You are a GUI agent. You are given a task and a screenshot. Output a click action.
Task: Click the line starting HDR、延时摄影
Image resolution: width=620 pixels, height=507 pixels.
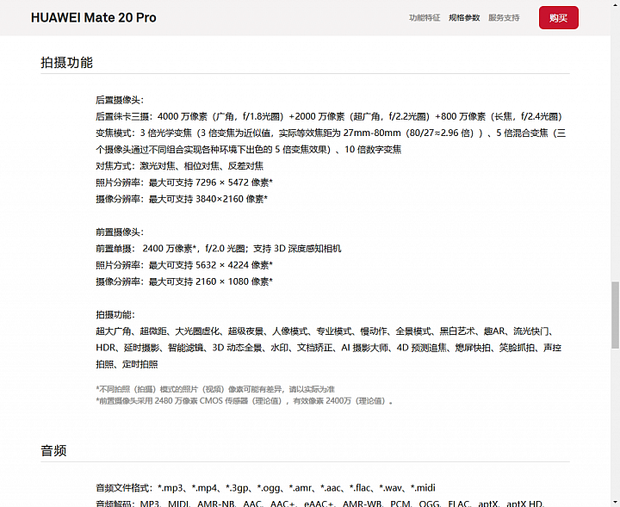(x=329, y=348)
